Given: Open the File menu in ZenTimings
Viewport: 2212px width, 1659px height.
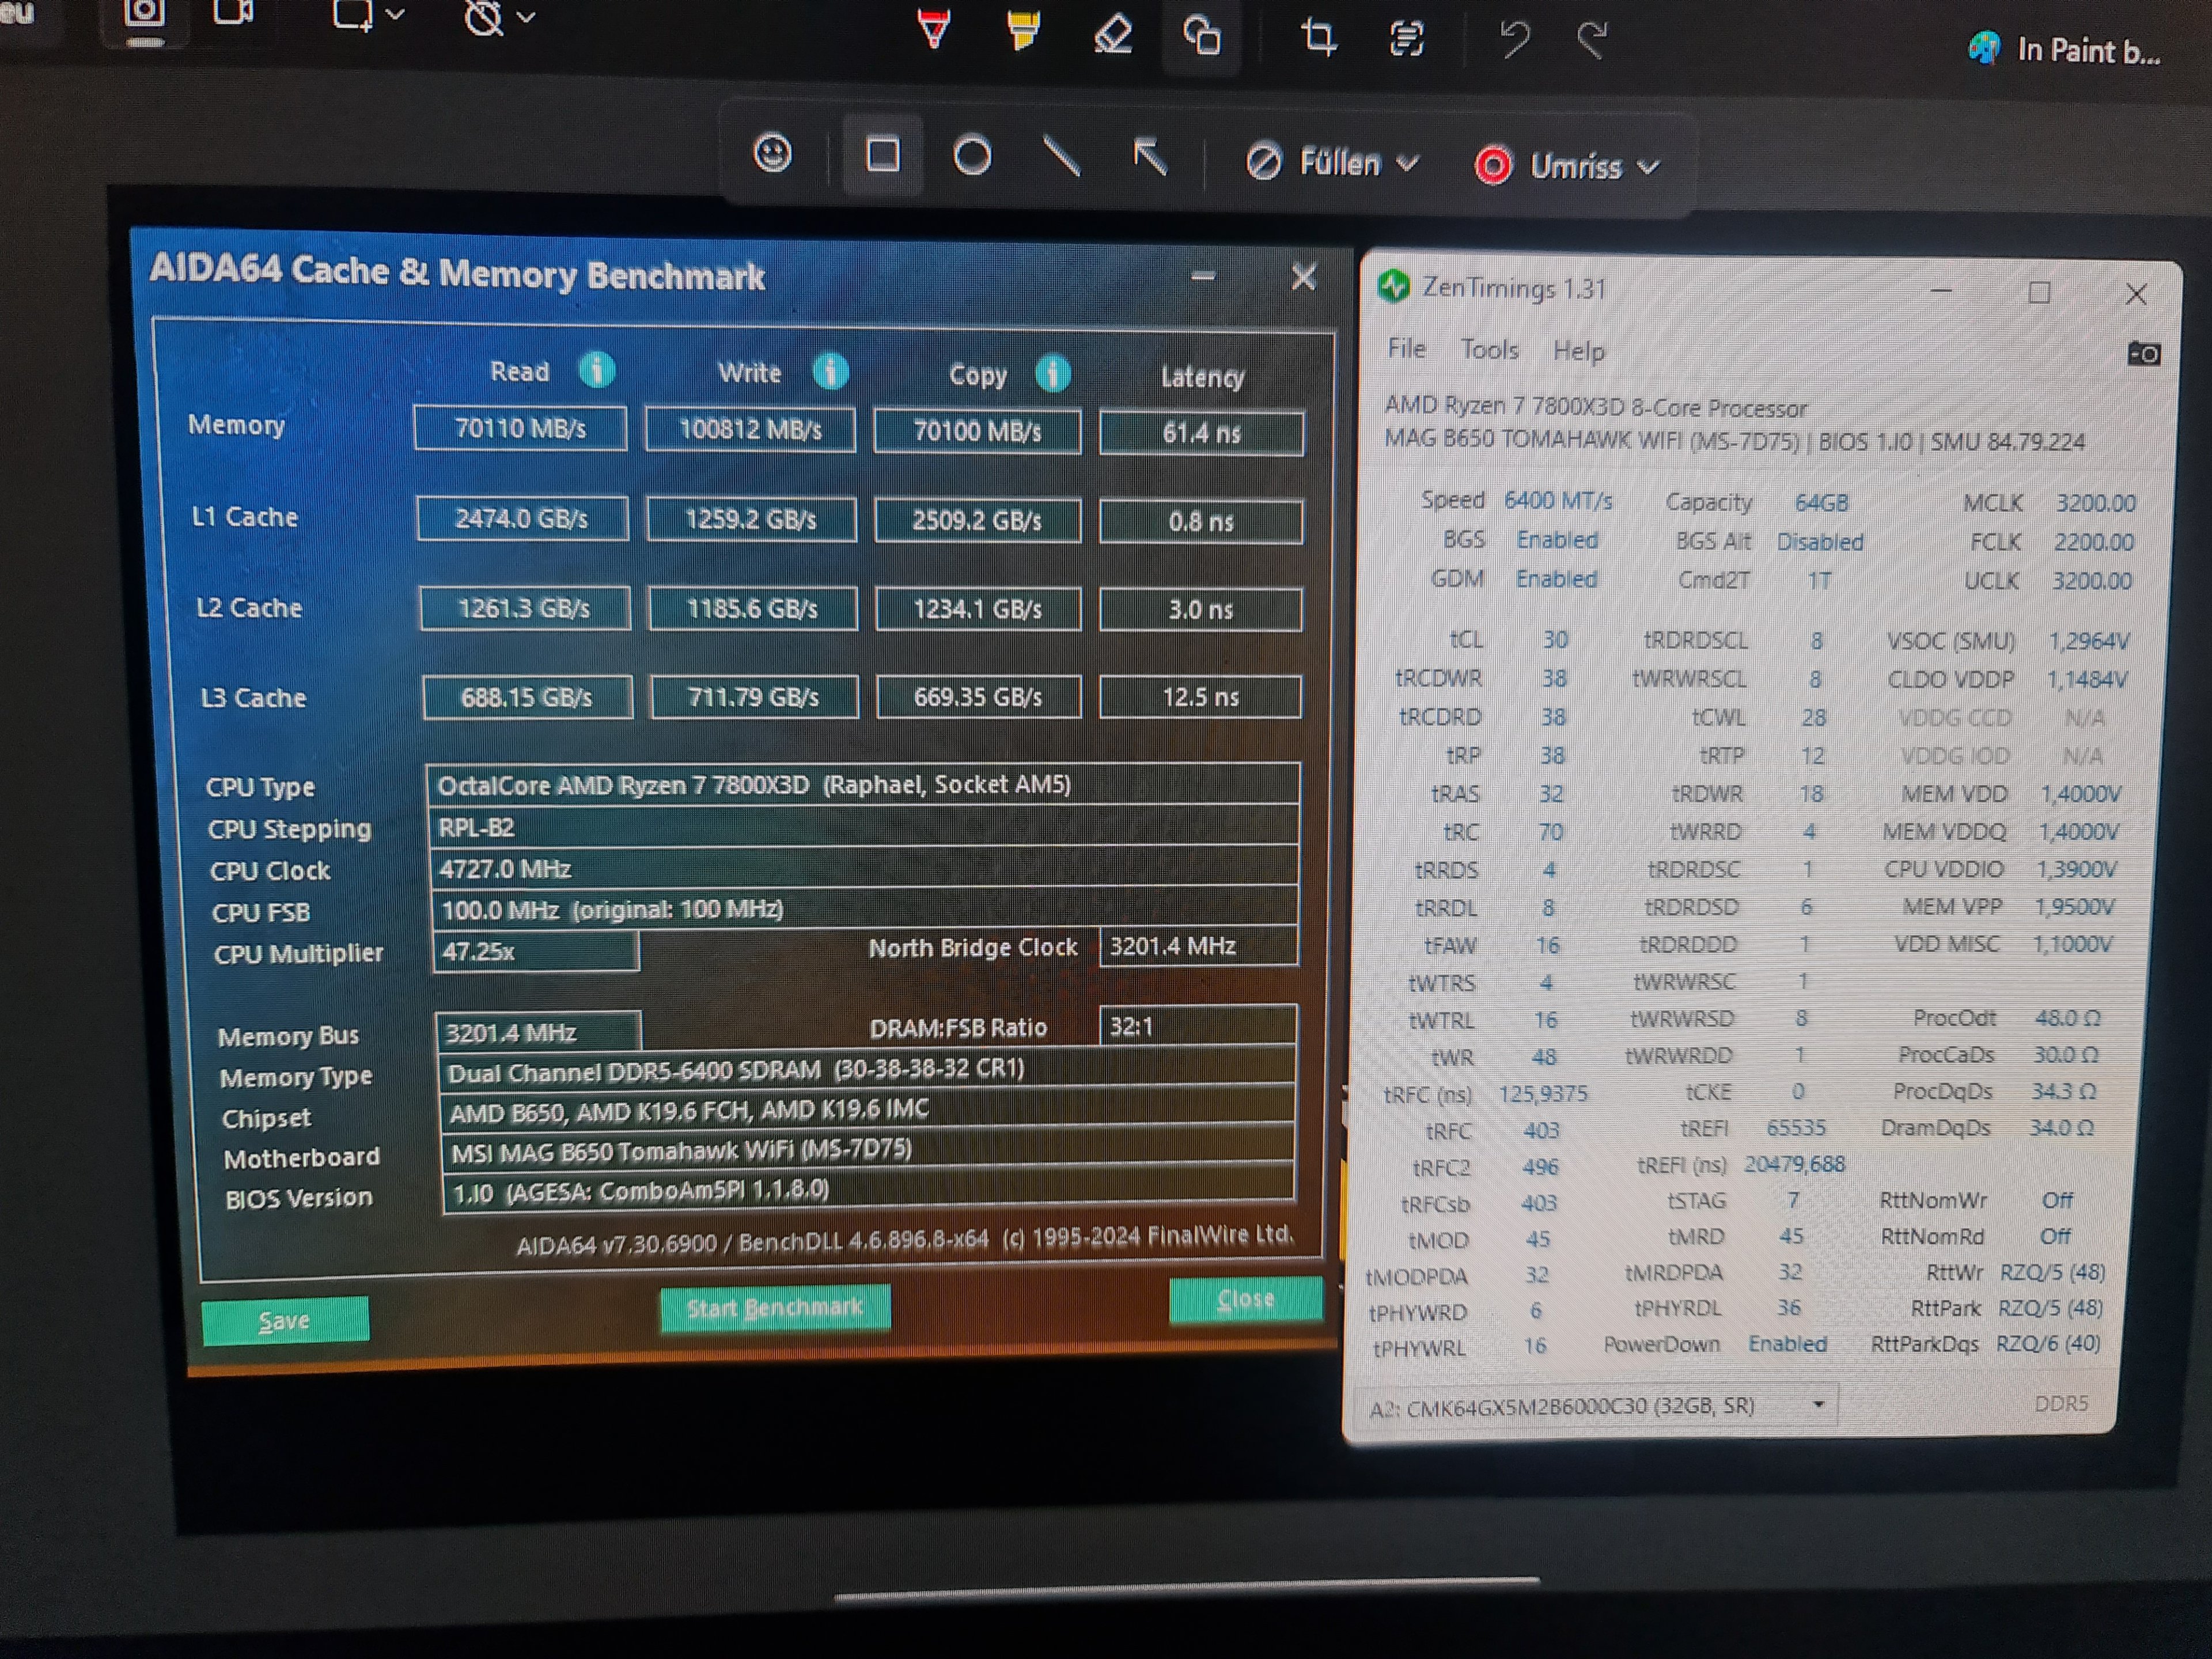Looking at the screenshot, I should (1406, 348).
